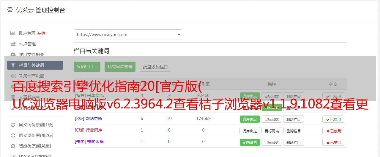This screenshot has width=380, height=157.
Task: Click the 状态 column header
Action: [x=333, y=84]
